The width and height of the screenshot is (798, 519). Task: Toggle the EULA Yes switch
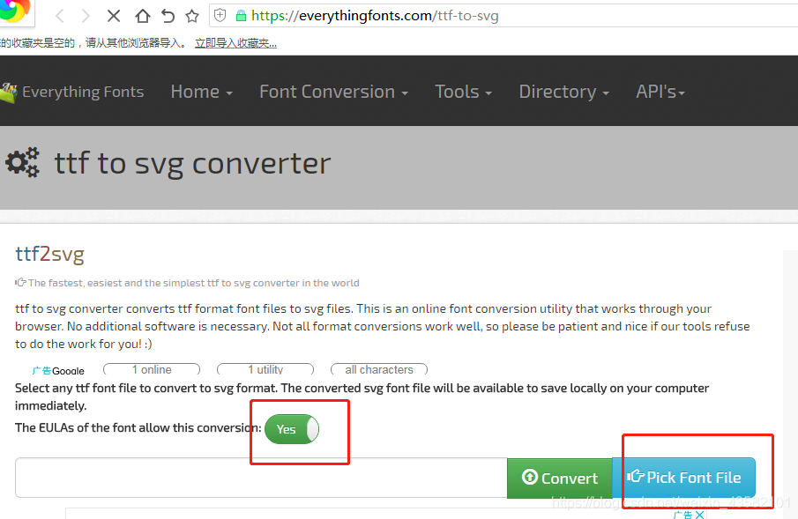point(292,429)
